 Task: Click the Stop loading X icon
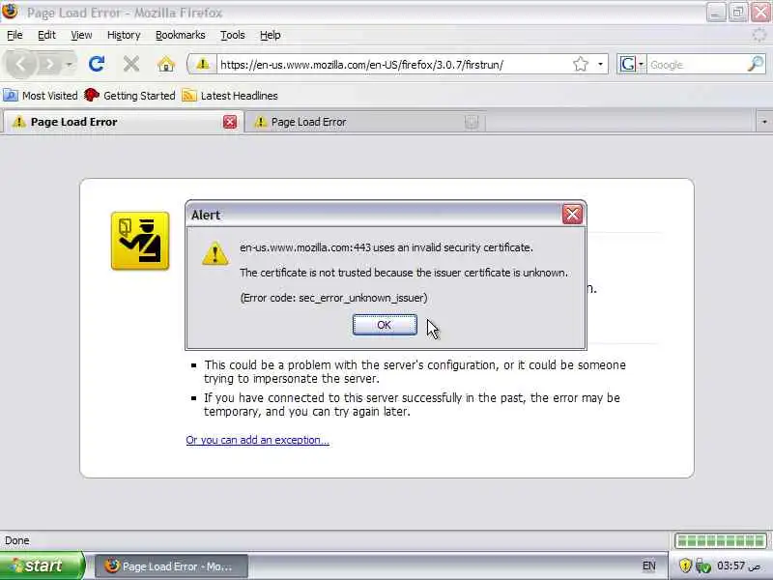coord(131,64)
